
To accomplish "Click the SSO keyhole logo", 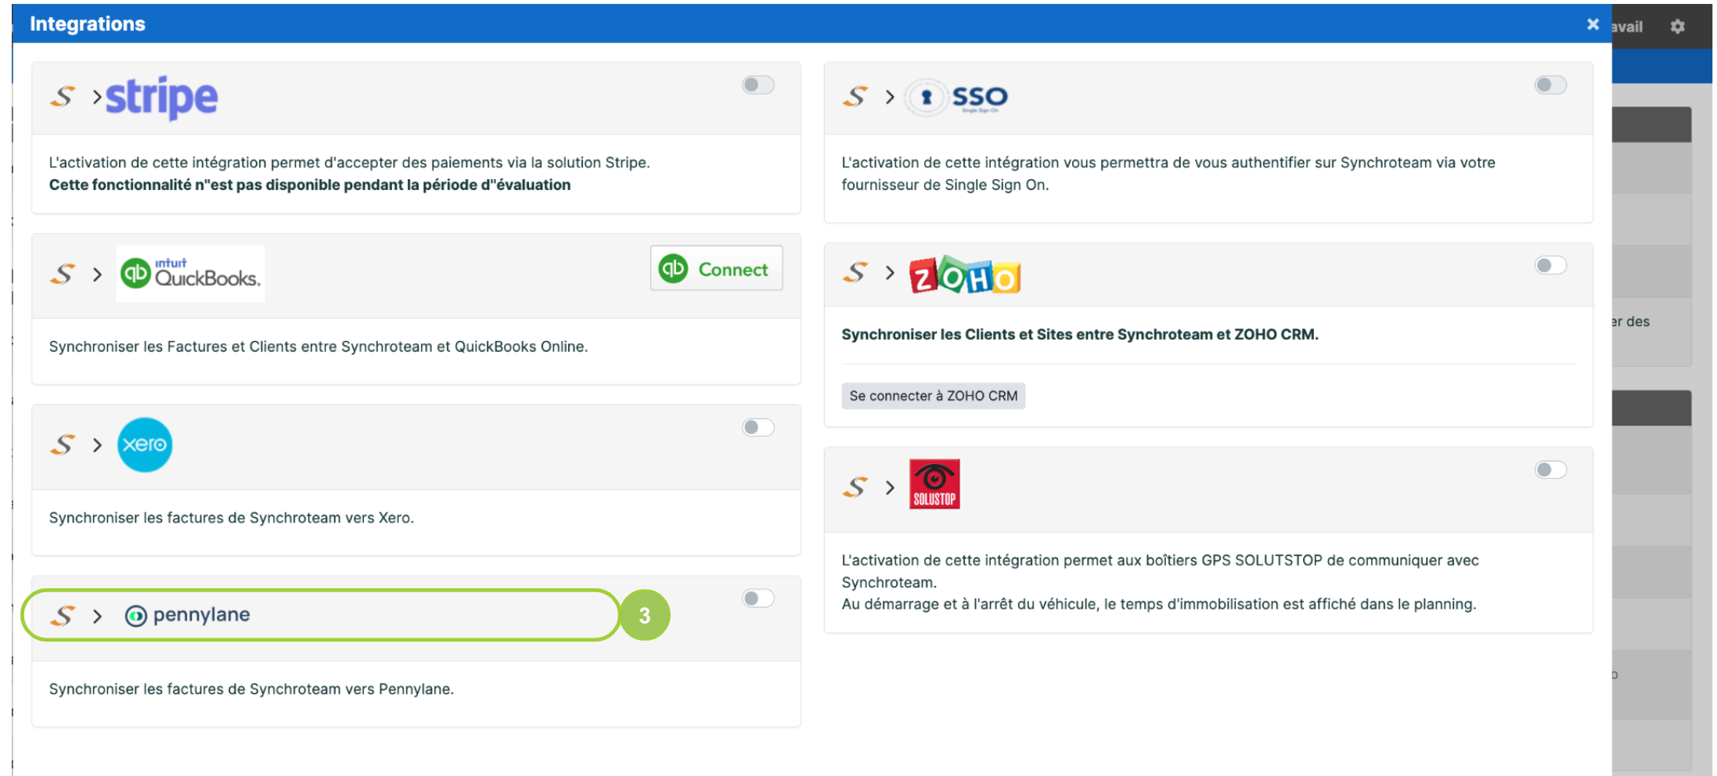I will point(957,98).
